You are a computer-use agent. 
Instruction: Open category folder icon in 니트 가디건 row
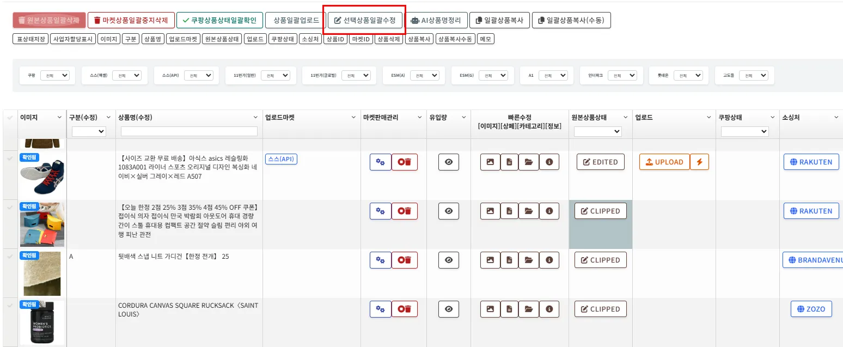(528, 260)
